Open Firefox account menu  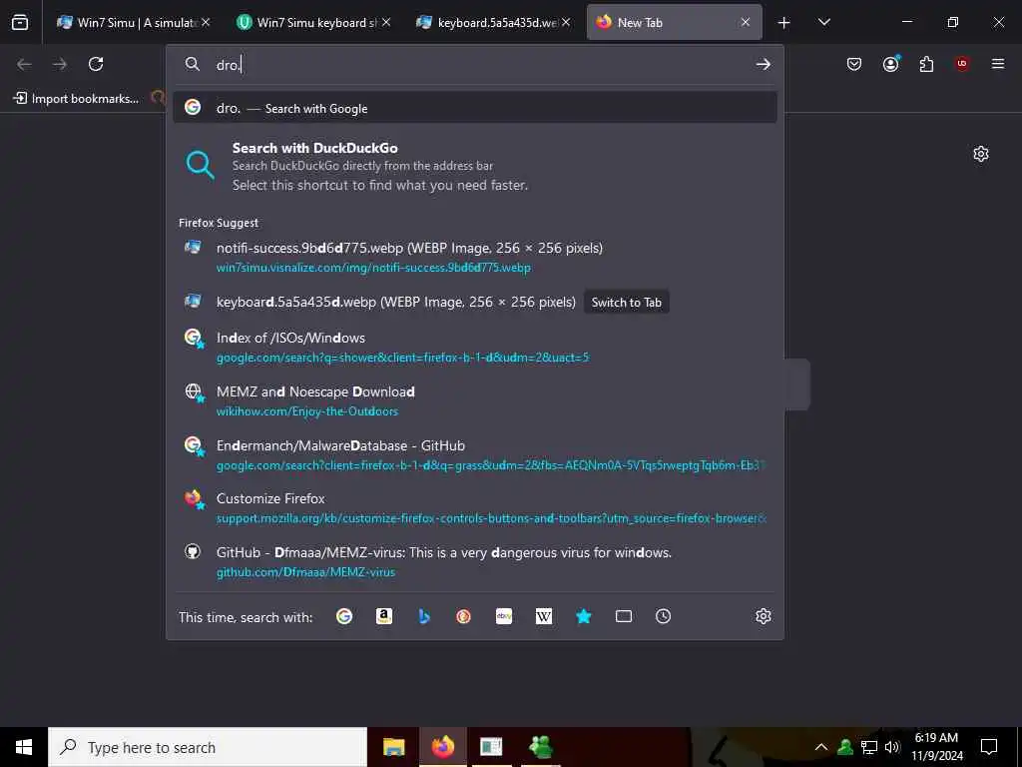[x=890, y=64]
